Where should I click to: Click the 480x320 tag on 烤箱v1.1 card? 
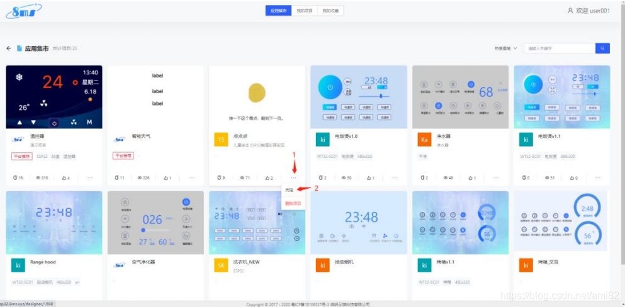pyautogui.click(x=463, y=282)
